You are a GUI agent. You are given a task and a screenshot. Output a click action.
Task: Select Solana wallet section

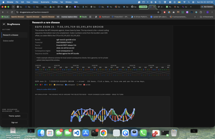pos(14,41)
